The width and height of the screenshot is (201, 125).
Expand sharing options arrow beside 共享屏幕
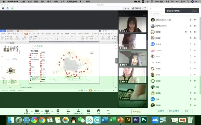coord(52,111)
